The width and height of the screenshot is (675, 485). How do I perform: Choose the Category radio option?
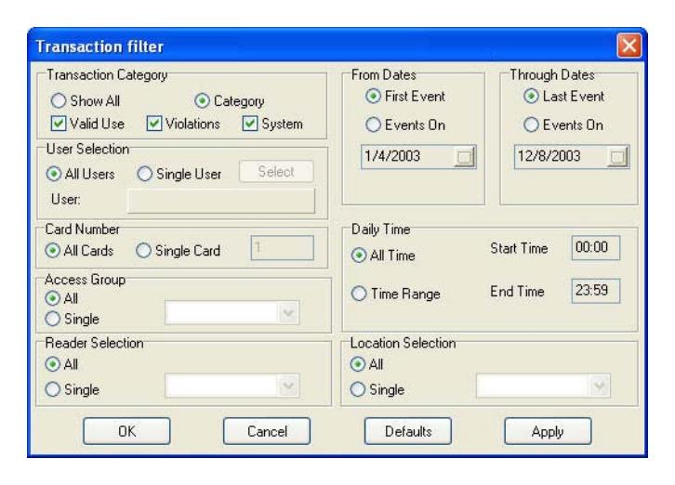pos(202,100)
